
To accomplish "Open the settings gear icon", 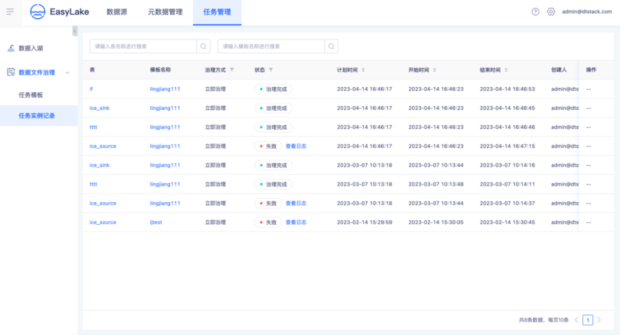I will (551, 12).
